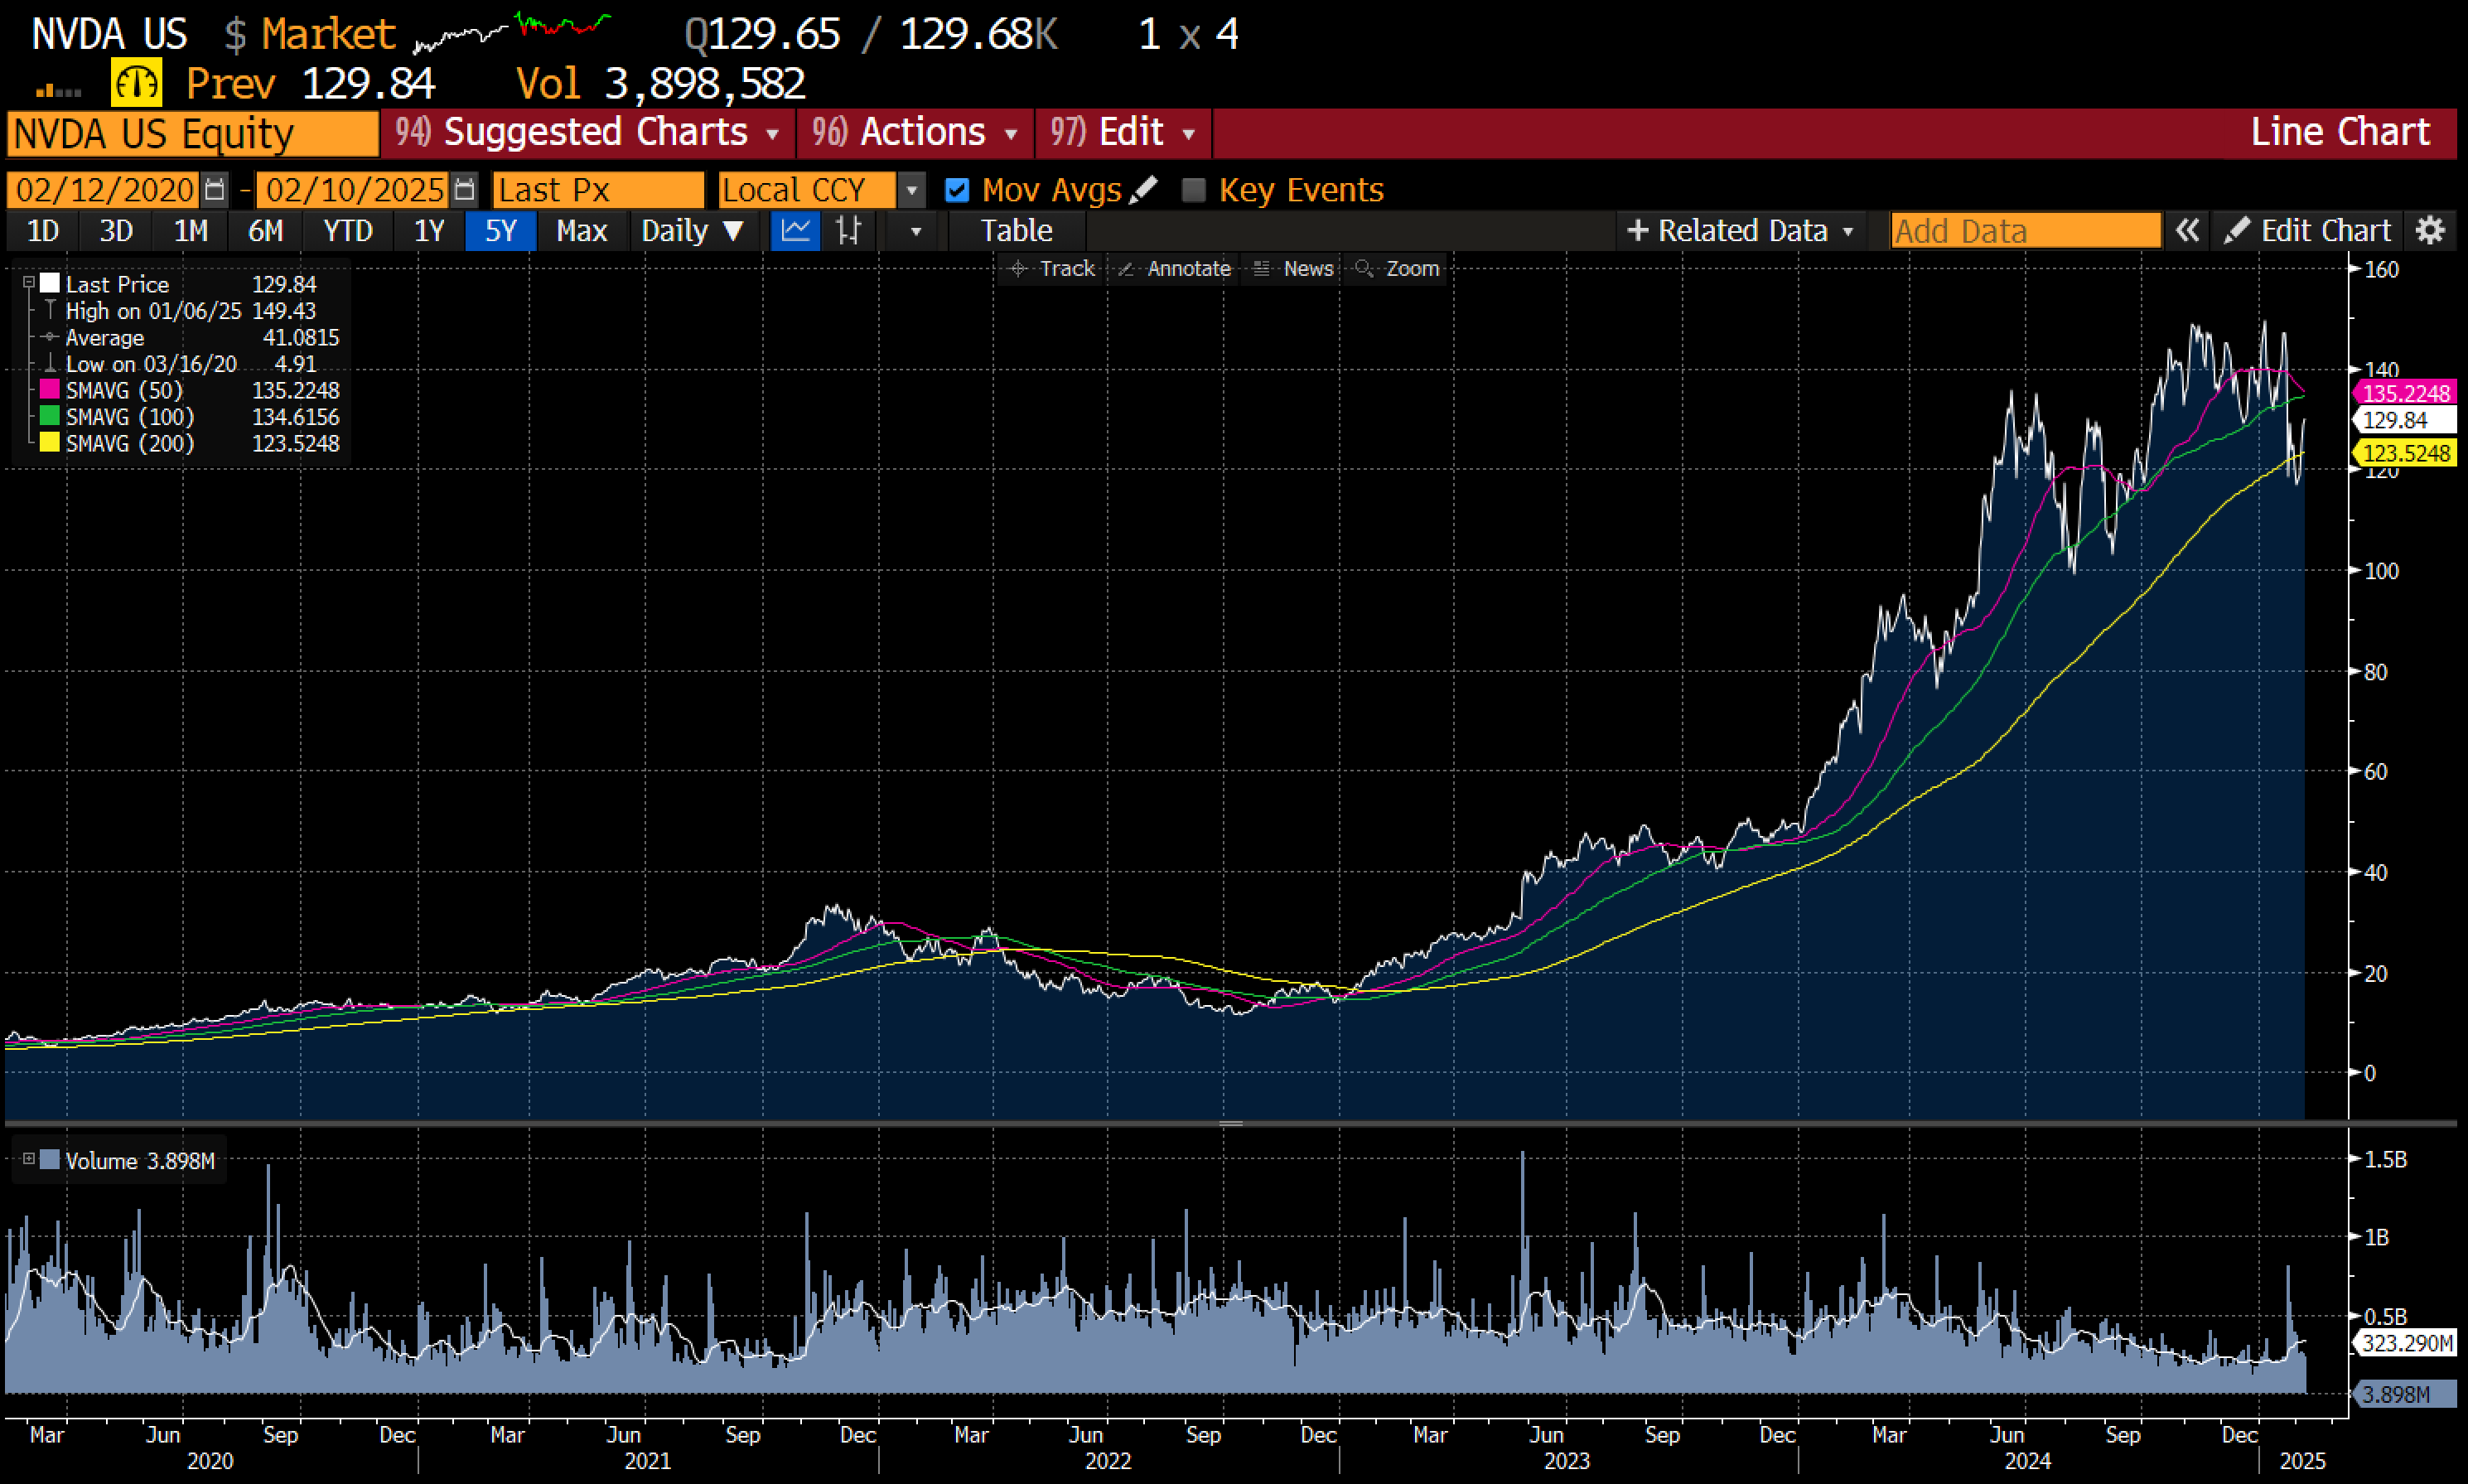Click the yellow 123.5248 axis label
The image size is (2468, 1484).
pos(2405,453)
